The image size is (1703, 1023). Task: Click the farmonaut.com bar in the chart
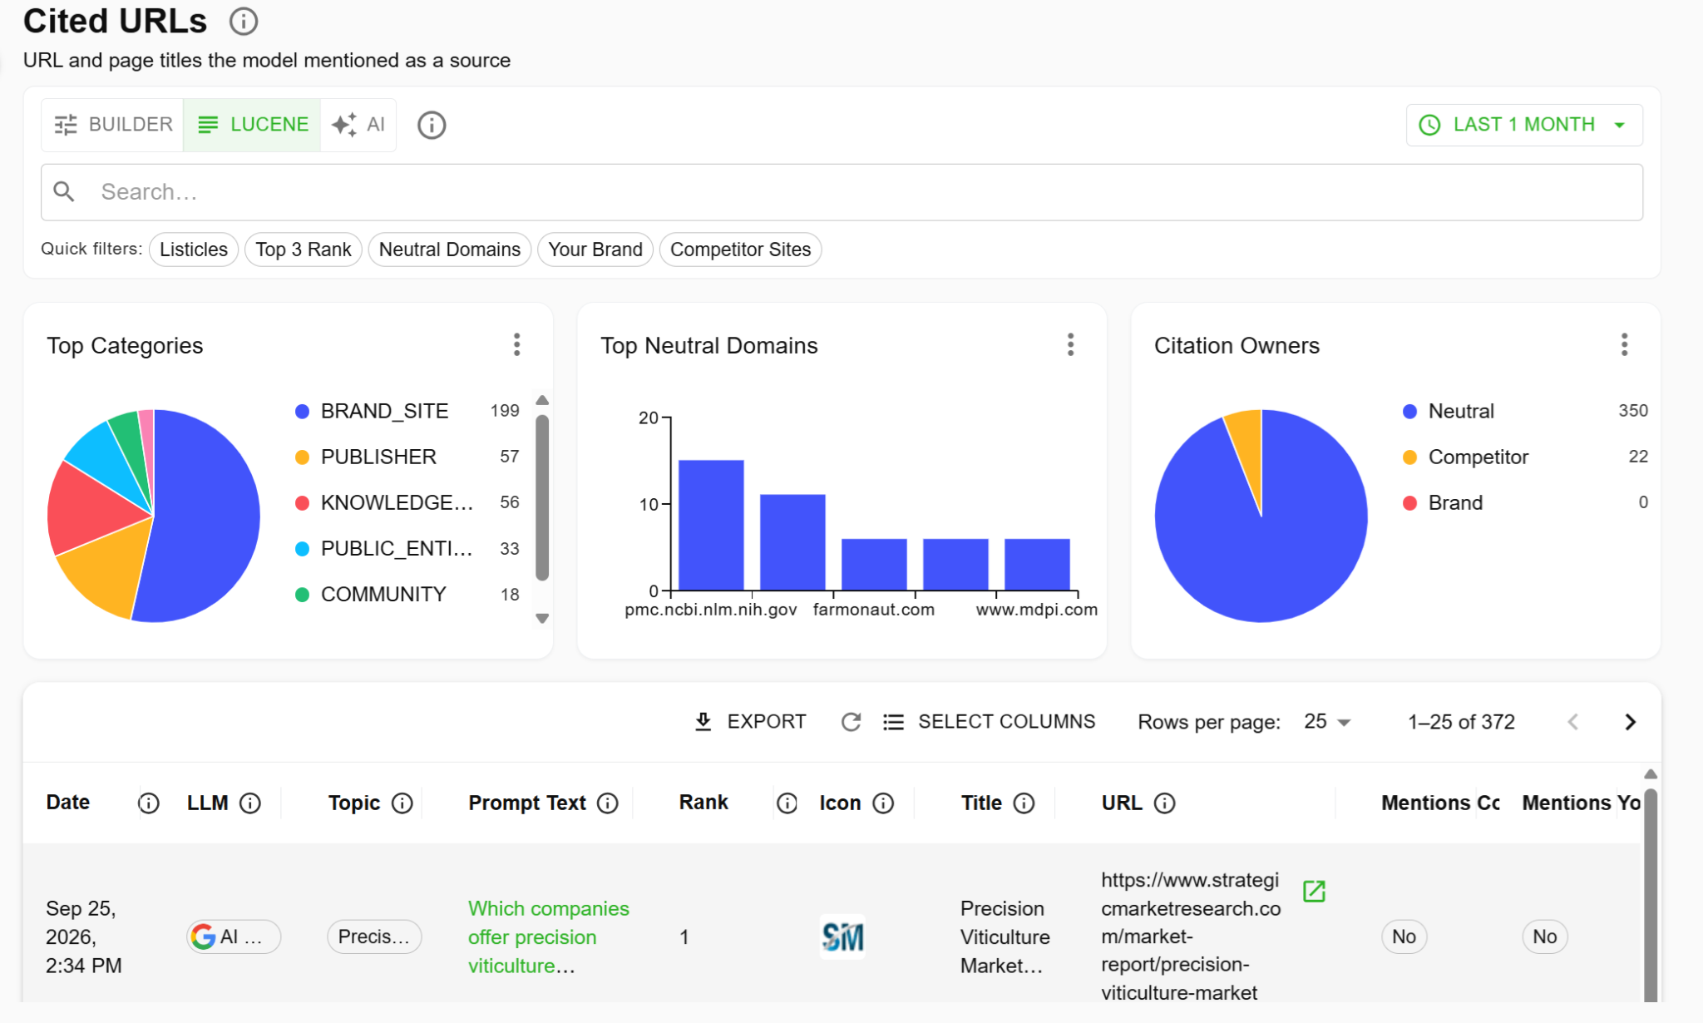pos(874,565)
